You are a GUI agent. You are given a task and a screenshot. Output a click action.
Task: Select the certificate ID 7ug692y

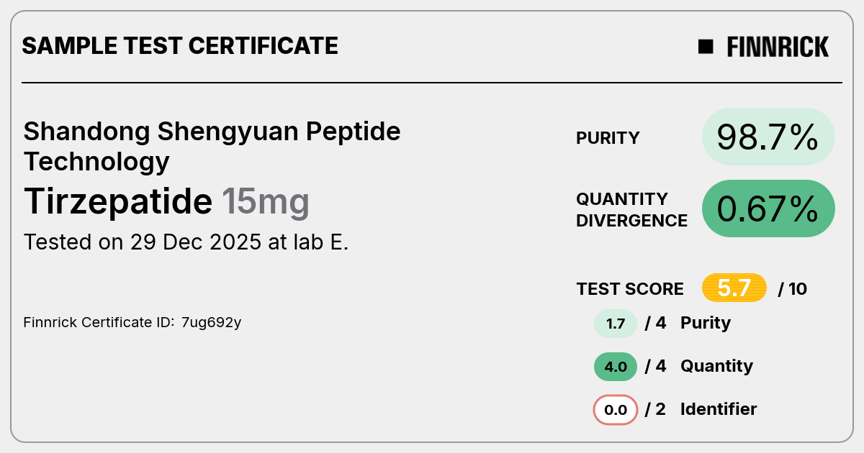(x=211, y=323)
